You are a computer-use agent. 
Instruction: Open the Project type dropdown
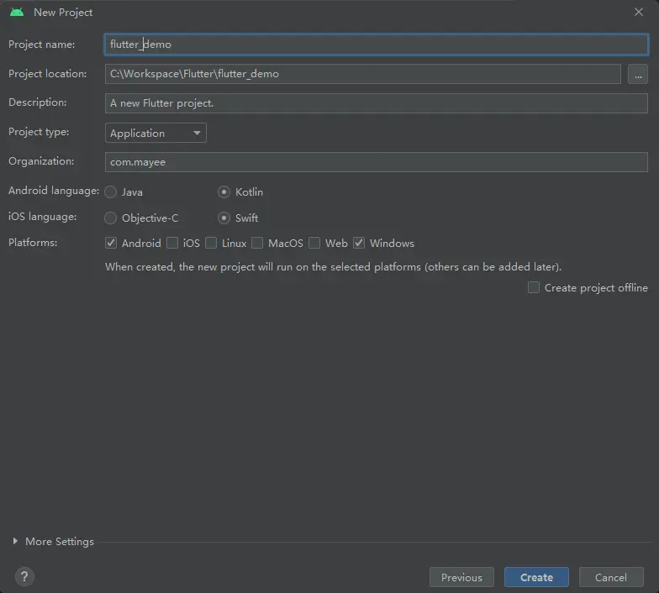point(156,133)
